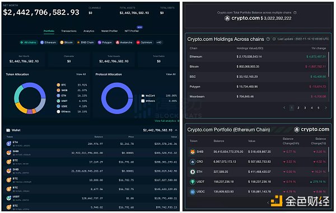This screenshot has width=336, height=213.
Task: Select page 2 in Holdings pagination
Action: [298, 108]
